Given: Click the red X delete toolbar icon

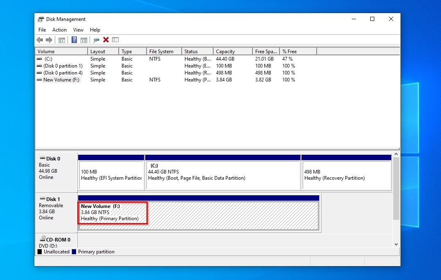Looking at the screenshot, I should (x=106, y=40).
